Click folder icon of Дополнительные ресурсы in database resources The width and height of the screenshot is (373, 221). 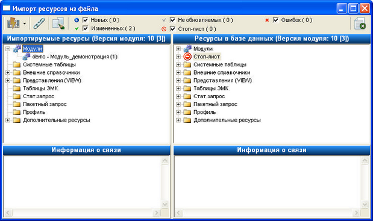[x=187, y=120]
